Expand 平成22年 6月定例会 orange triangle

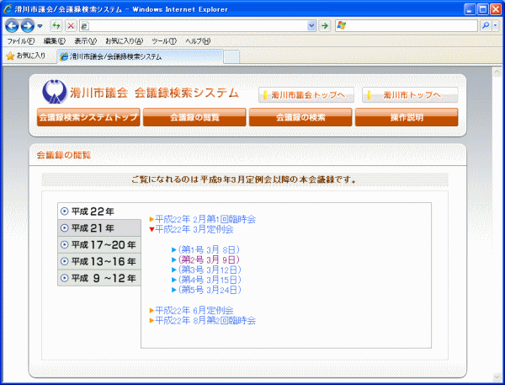151,311
